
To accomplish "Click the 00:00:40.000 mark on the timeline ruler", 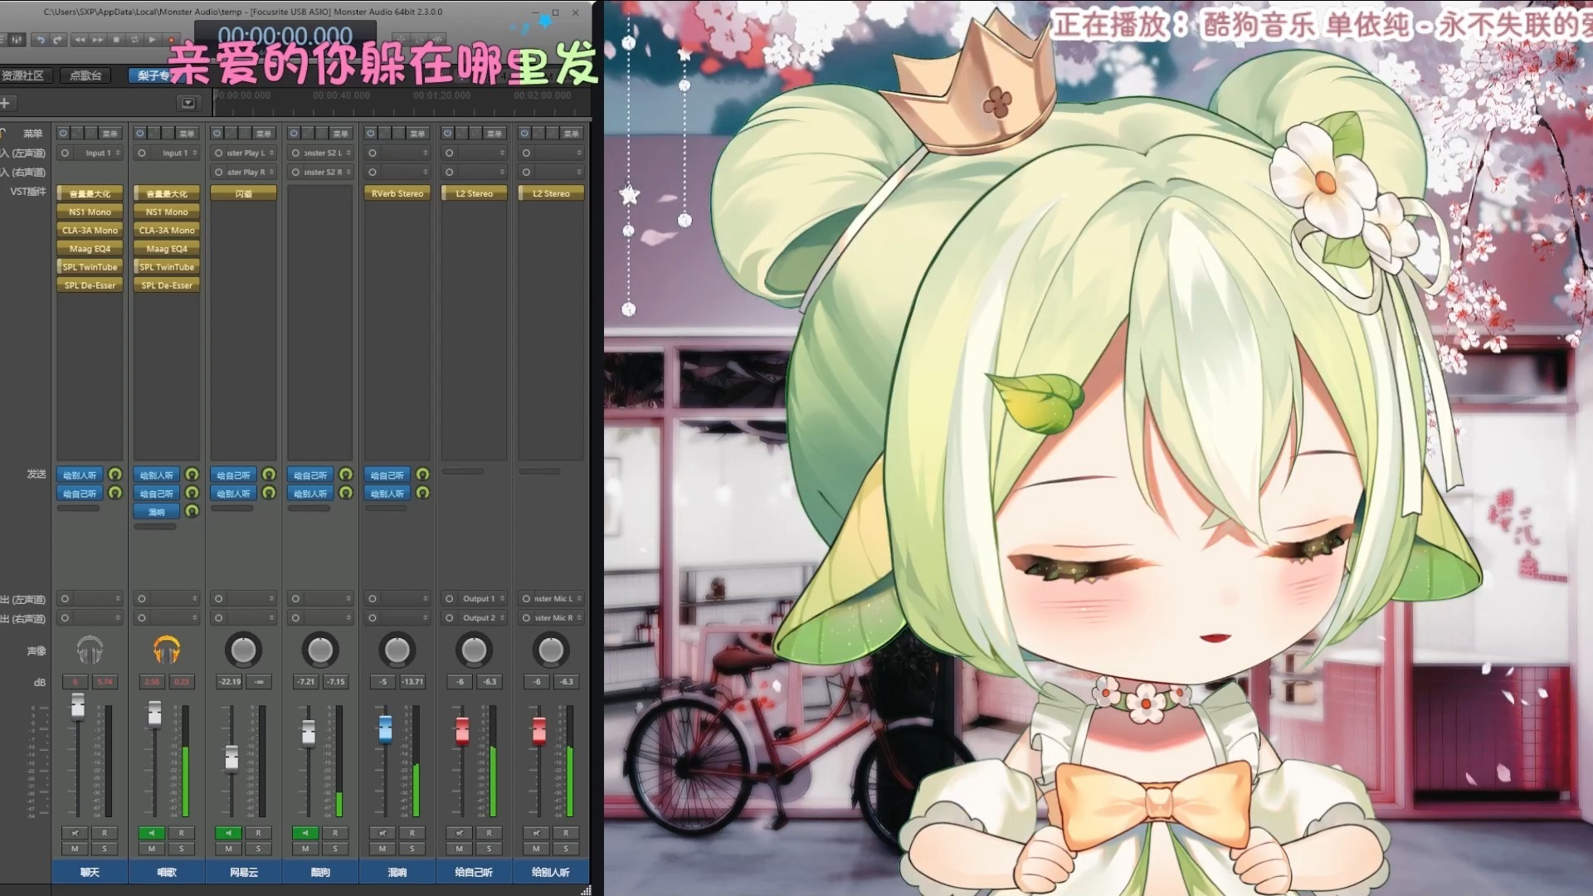I will click(341, 95).
